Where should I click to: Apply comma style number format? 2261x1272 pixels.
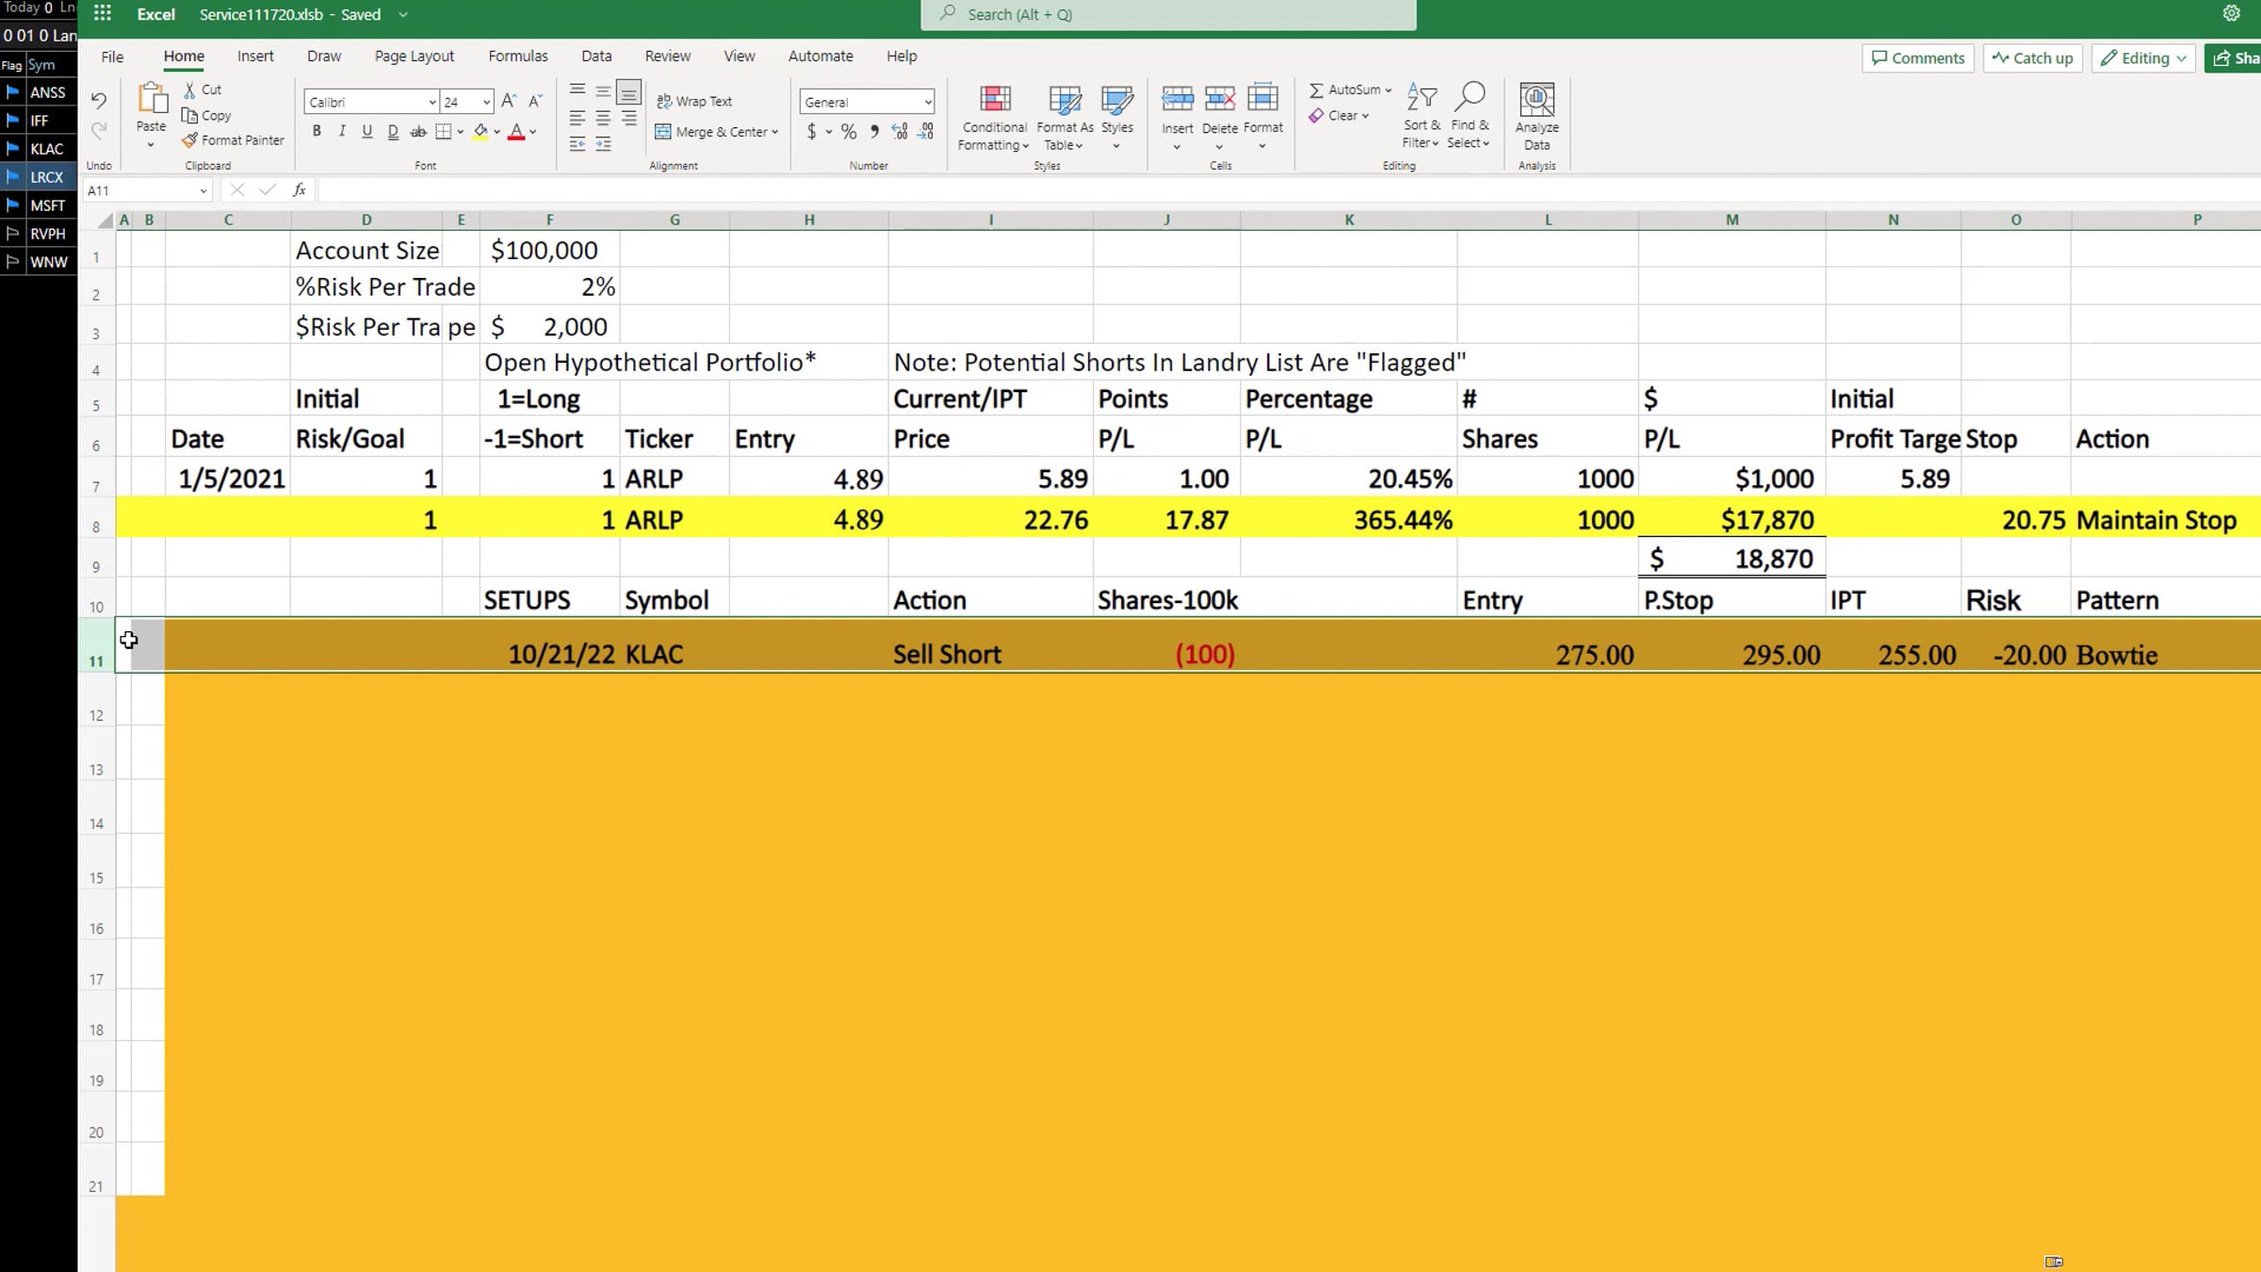(x=874, y=132)
